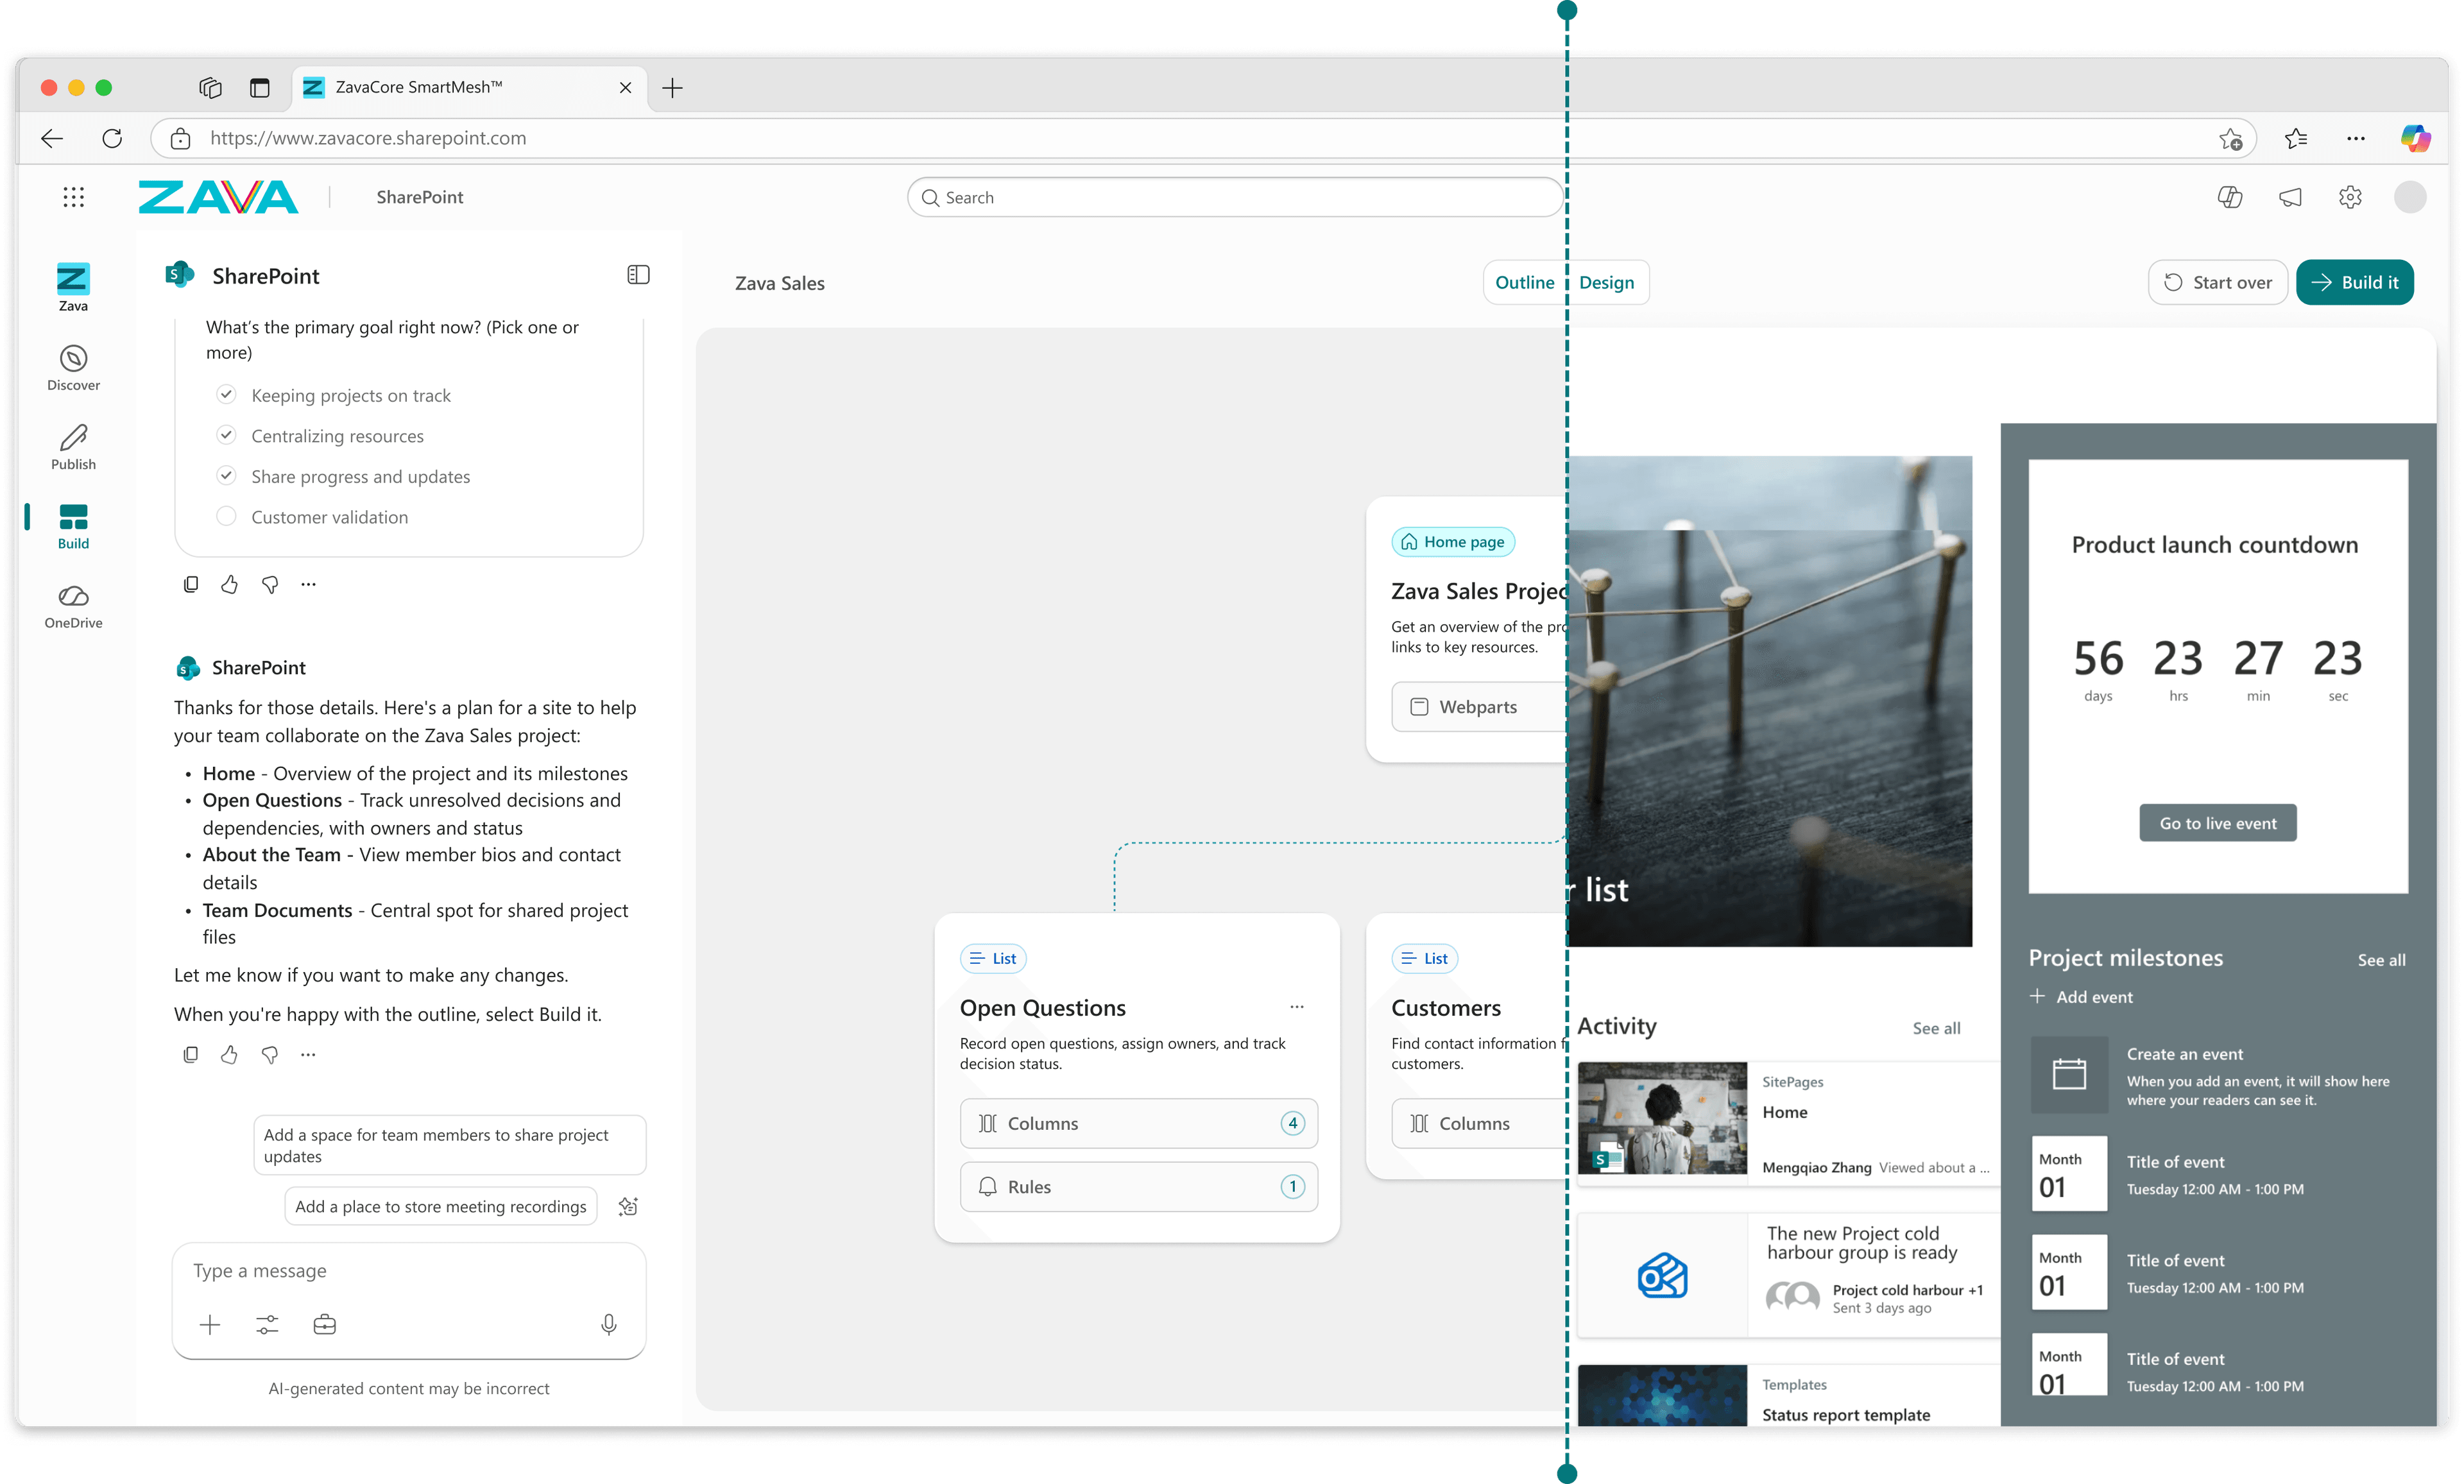
Task: Open the sliders settings icon in message box
Action: [x=267, y=1325]
